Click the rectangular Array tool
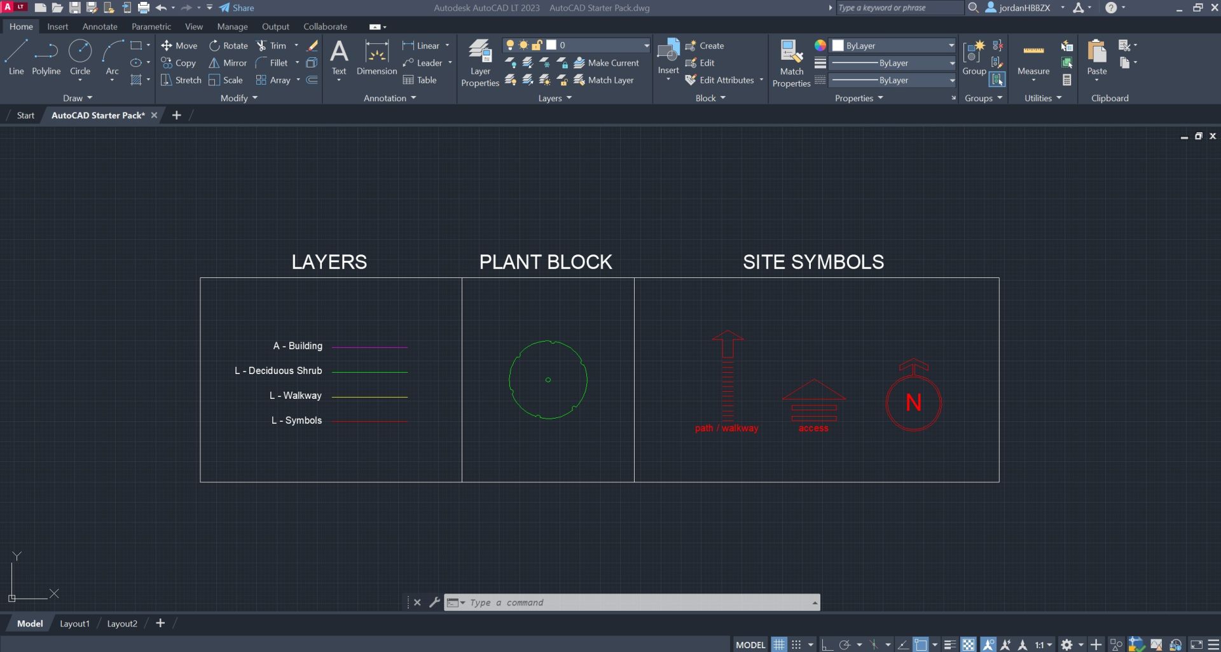The image size is (1221, 652). [273, 80]
